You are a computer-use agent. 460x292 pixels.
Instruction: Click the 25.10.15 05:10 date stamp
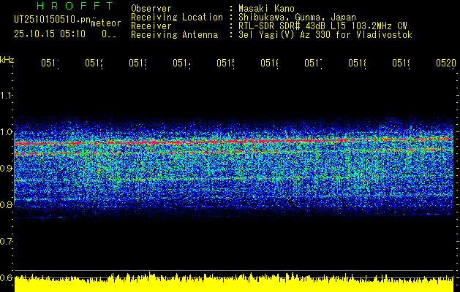(x=50, y=34)
